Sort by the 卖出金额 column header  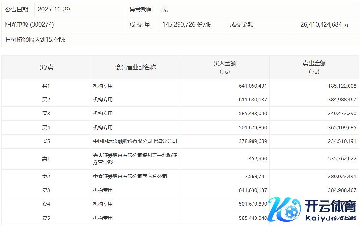coord(314,67)
